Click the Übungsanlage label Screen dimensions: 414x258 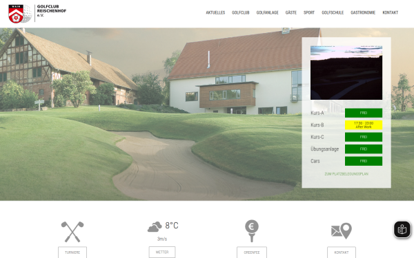(324, 149)
